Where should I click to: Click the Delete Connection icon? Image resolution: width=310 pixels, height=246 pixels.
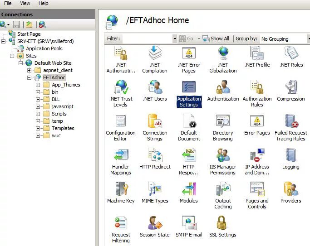point(42,24)
